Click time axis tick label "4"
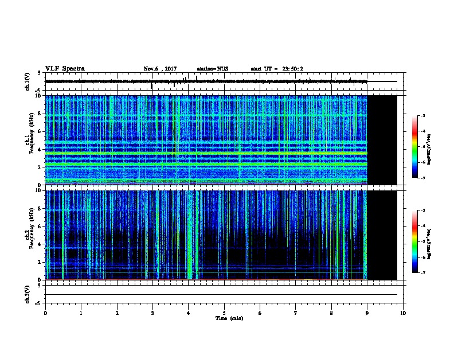The image size is (454, 351). (189, 313)
